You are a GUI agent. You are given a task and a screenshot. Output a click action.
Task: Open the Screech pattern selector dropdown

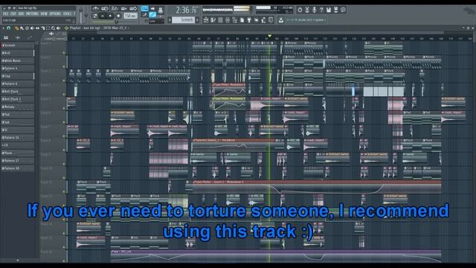click(x=184, y=20)
